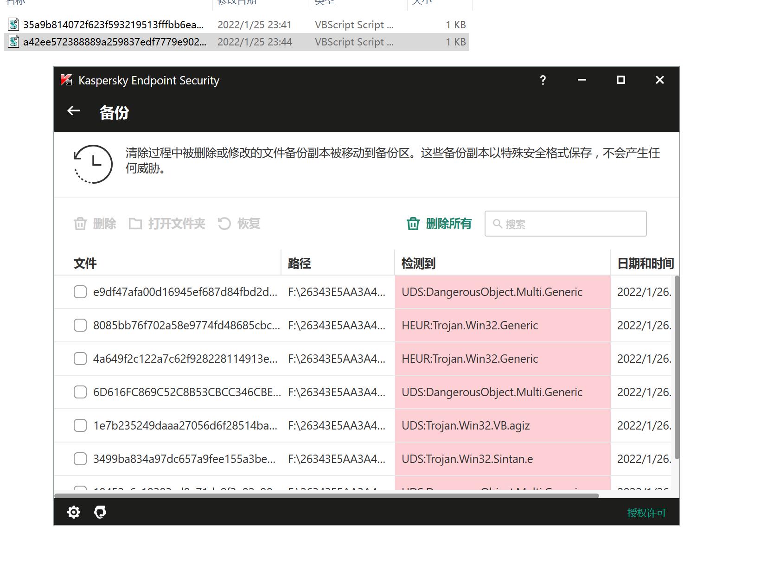
Task: Click the 打开文件夹 button
Action: pos(167,224)
